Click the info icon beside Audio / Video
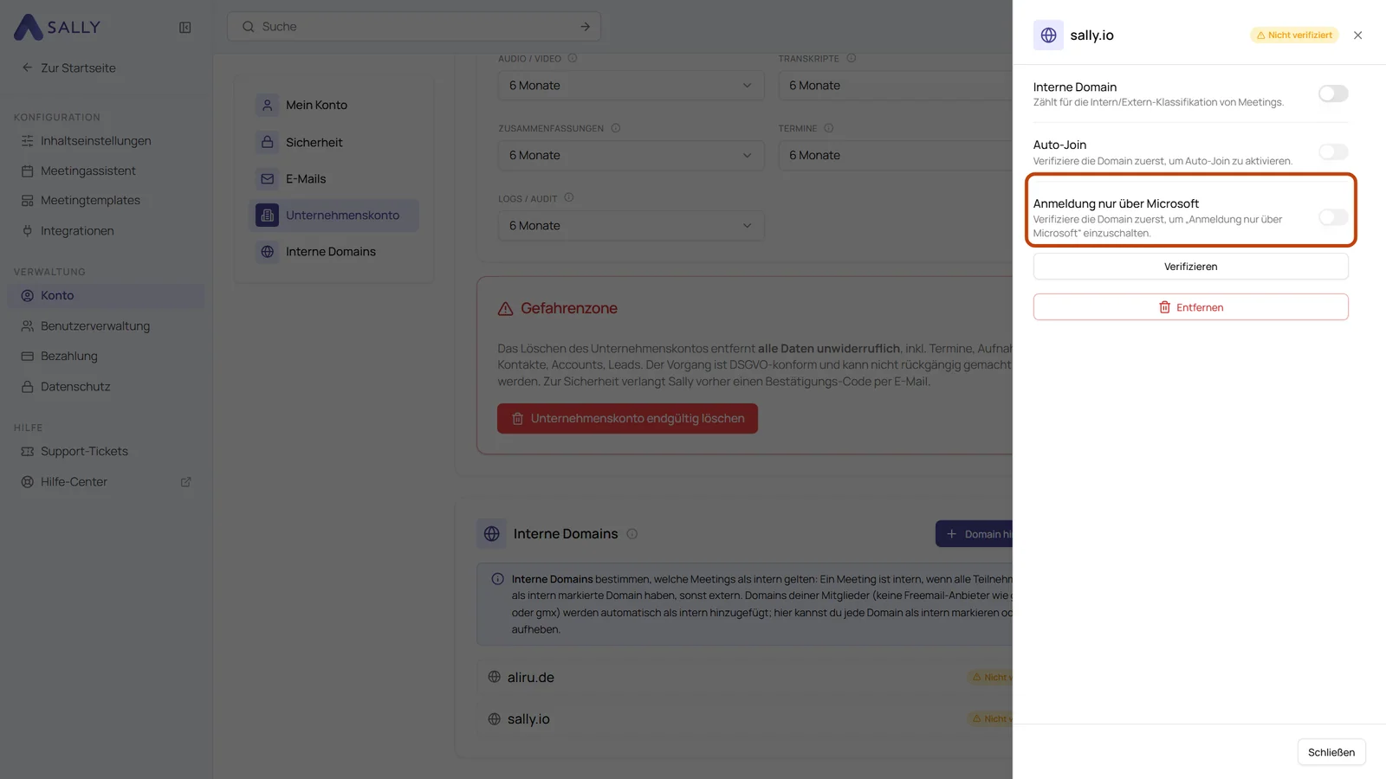Image resolution: width=1386 pixels, height=779 pixels. (573, 59)
